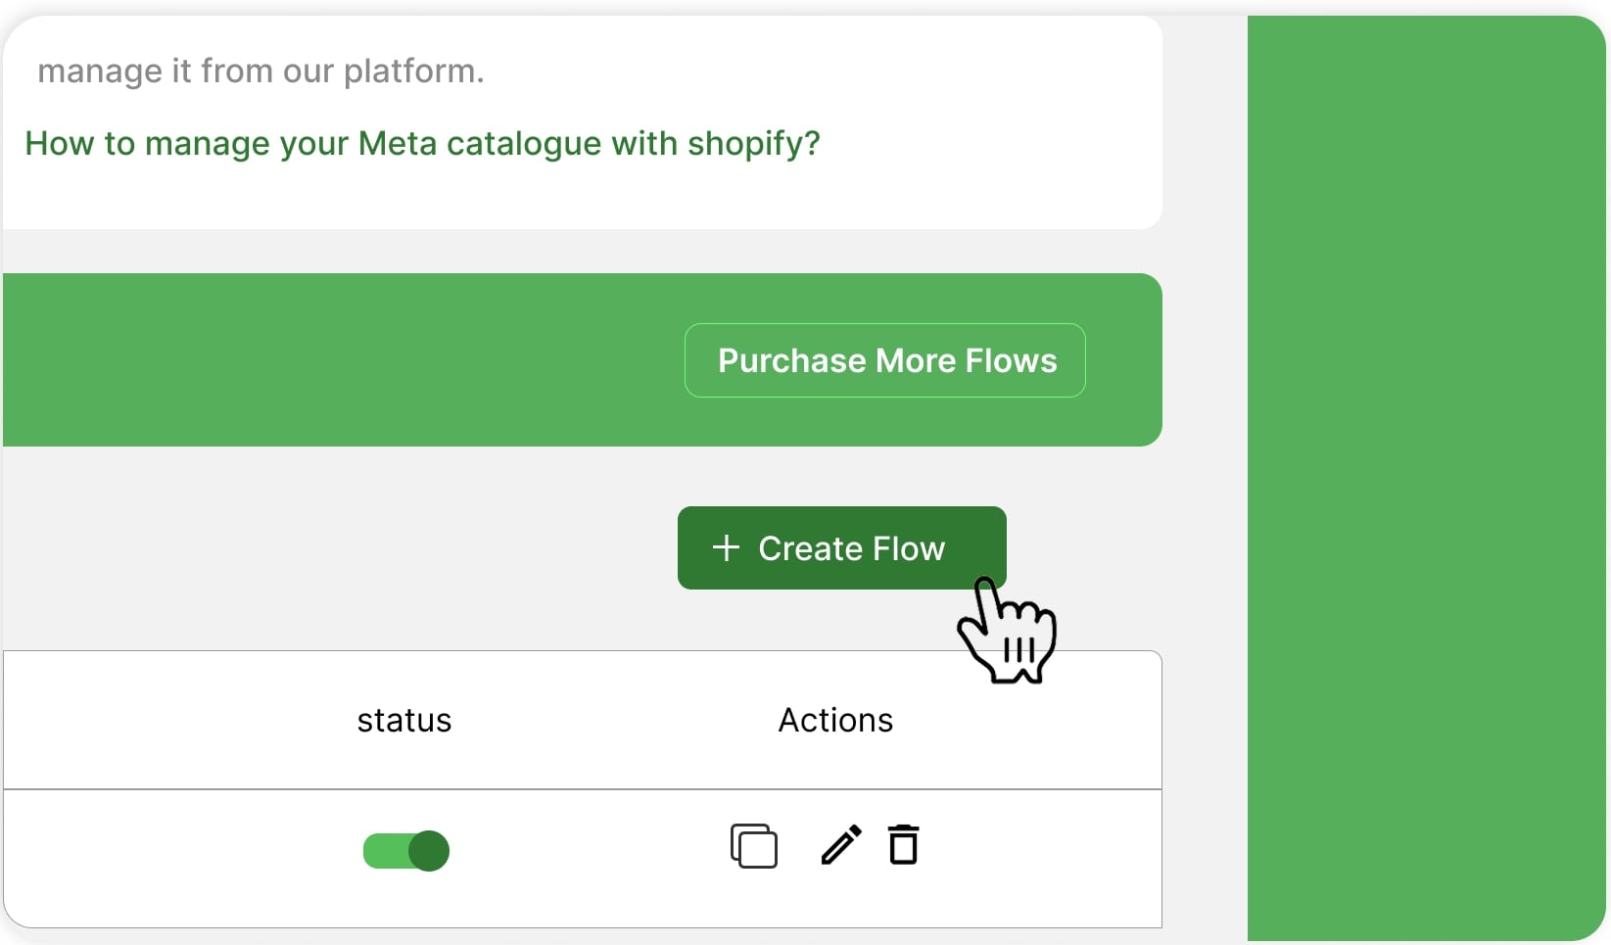Click the duplicate flow icon

[753, 846]
